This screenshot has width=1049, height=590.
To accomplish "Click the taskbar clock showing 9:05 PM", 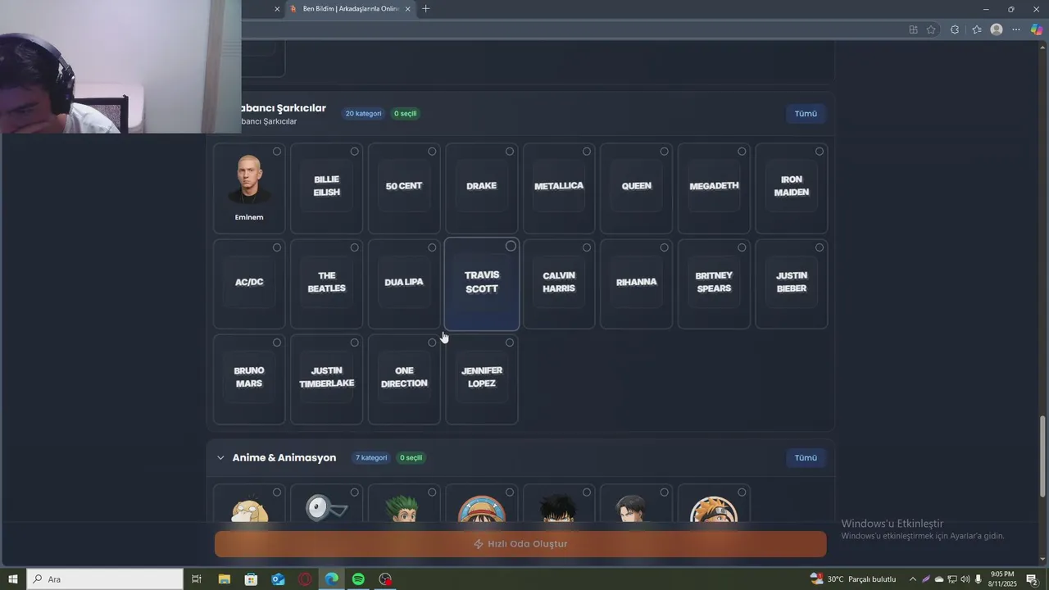I will 1002,579.
